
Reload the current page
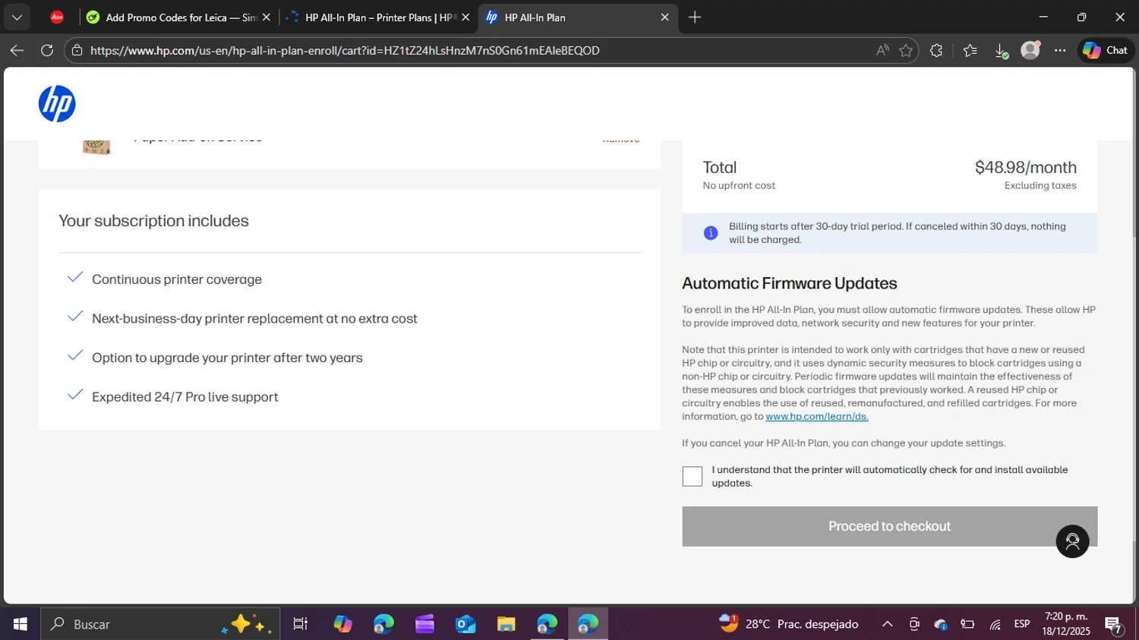click(47, 50)
